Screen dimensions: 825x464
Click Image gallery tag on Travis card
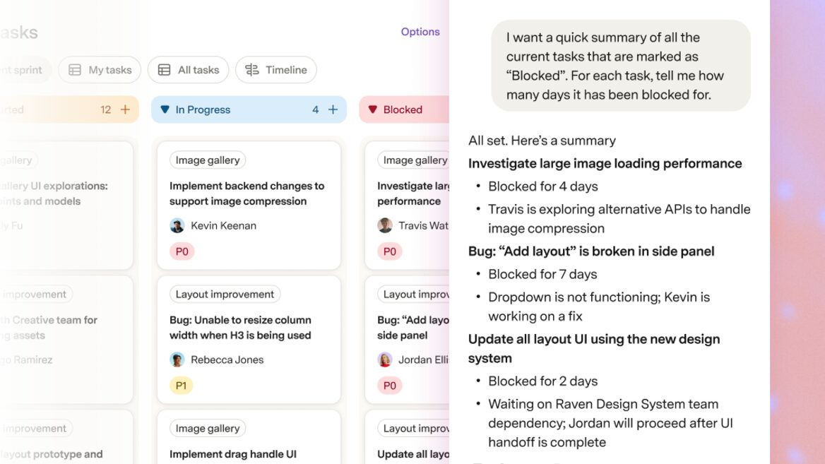point(413,160)
